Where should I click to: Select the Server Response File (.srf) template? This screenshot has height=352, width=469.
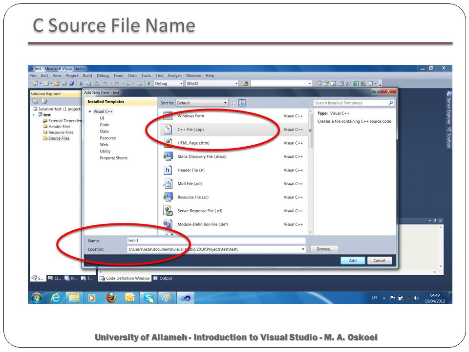pyautogui.click(x=234, y=211)
